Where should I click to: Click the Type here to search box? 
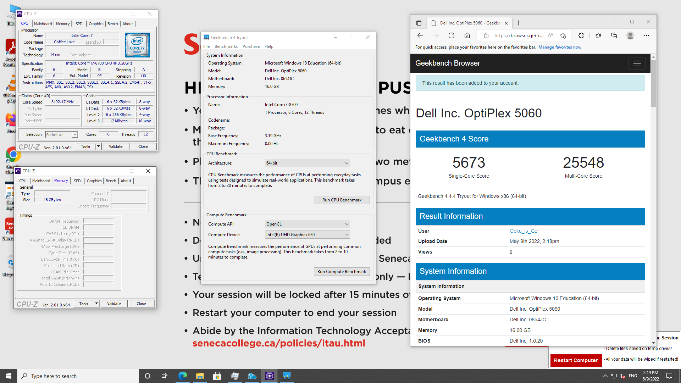coord(78,376)
